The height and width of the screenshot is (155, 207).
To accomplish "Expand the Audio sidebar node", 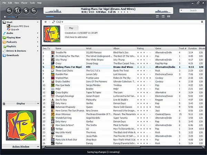I will pyautogui.click(x=38, y=33).
